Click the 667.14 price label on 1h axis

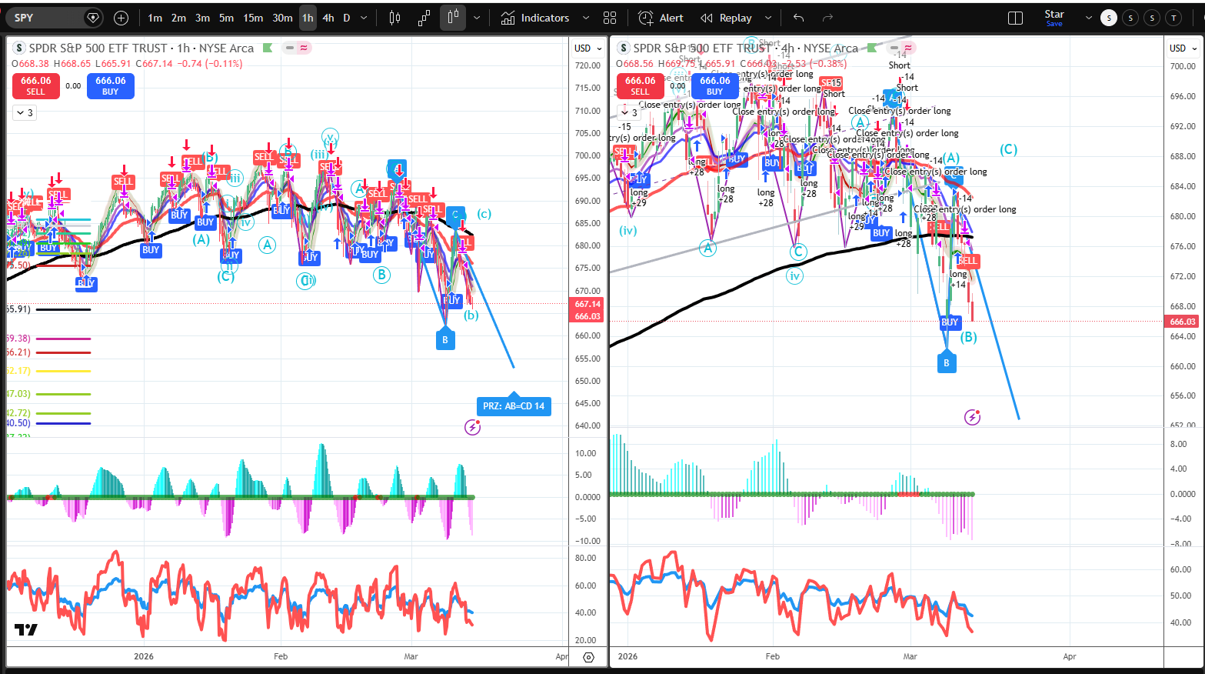(x=588, y=304)
